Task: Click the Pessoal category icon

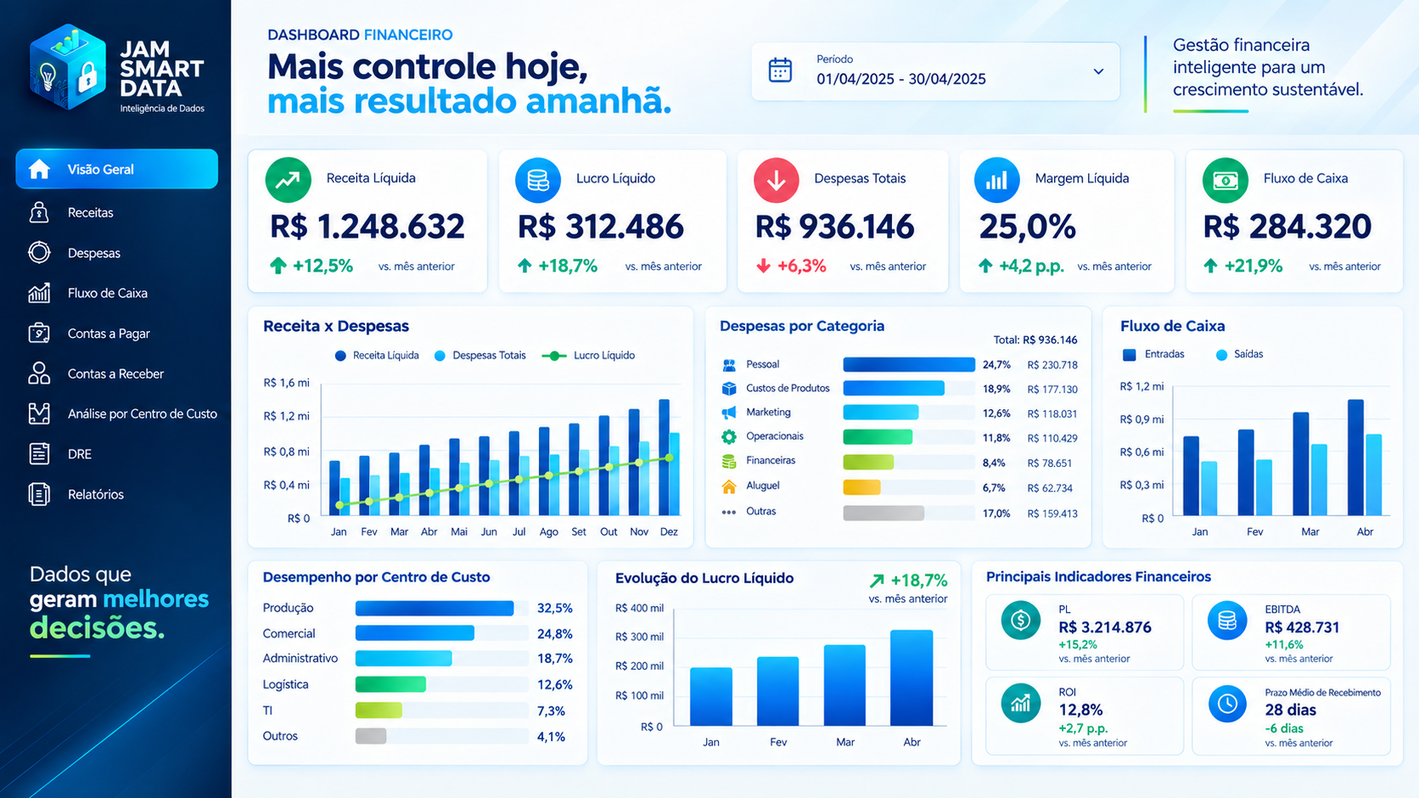Action: pyautogui.click(x=729, y=365)
